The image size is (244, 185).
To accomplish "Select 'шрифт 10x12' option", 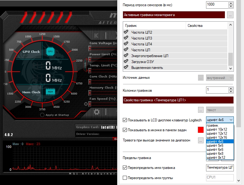I will [x=220, y=129].
